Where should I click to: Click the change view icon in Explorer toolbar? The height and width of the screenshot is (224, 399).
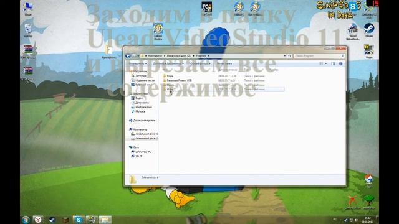322,63
